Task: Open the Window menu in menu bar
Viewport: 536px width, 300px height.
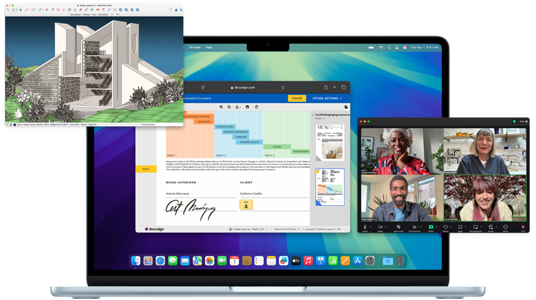Action: pyautogui.click(x=195, y=47)
